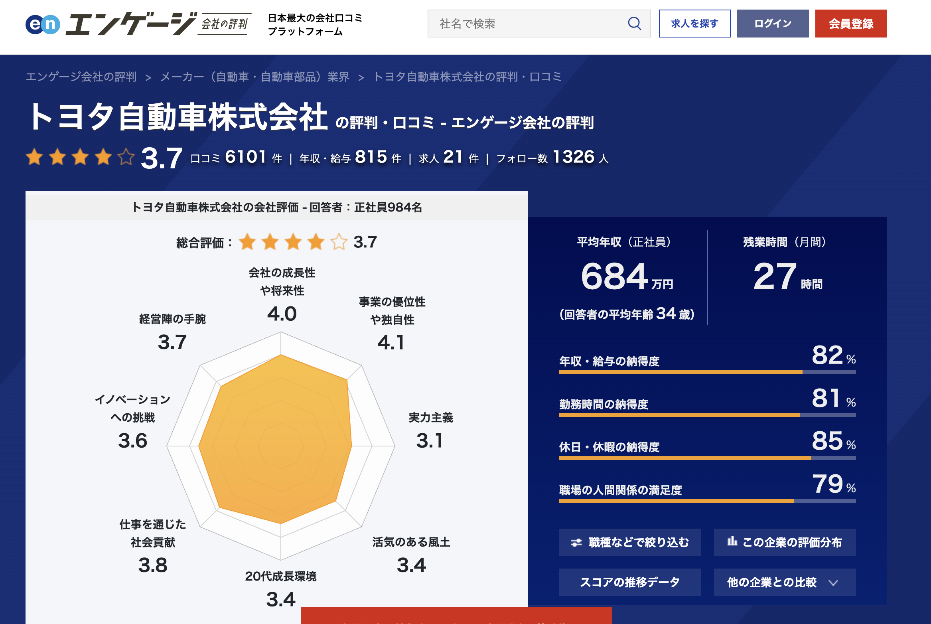
Task: Click the トヨタ自動車株式会社 page title
Action: [x=179, y=117]
